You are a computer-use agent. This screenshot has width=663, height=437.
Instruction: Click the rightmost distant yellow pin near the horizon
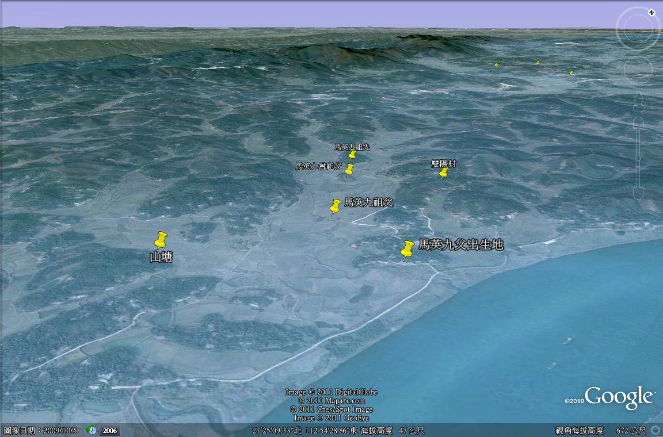click(571, 73)
